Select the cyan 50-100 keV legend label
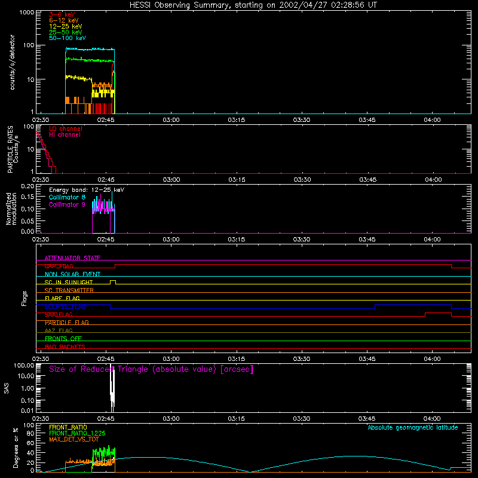 click(x=67, y=38)
